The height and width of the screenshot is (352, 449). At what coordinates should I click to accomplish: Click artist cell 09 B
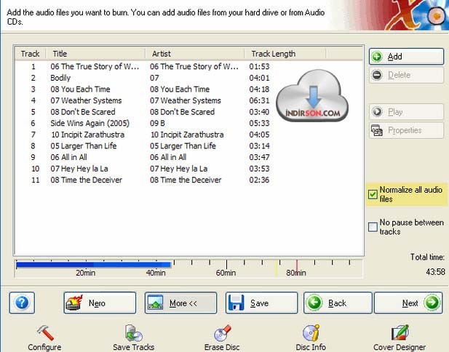pos(157,124)
